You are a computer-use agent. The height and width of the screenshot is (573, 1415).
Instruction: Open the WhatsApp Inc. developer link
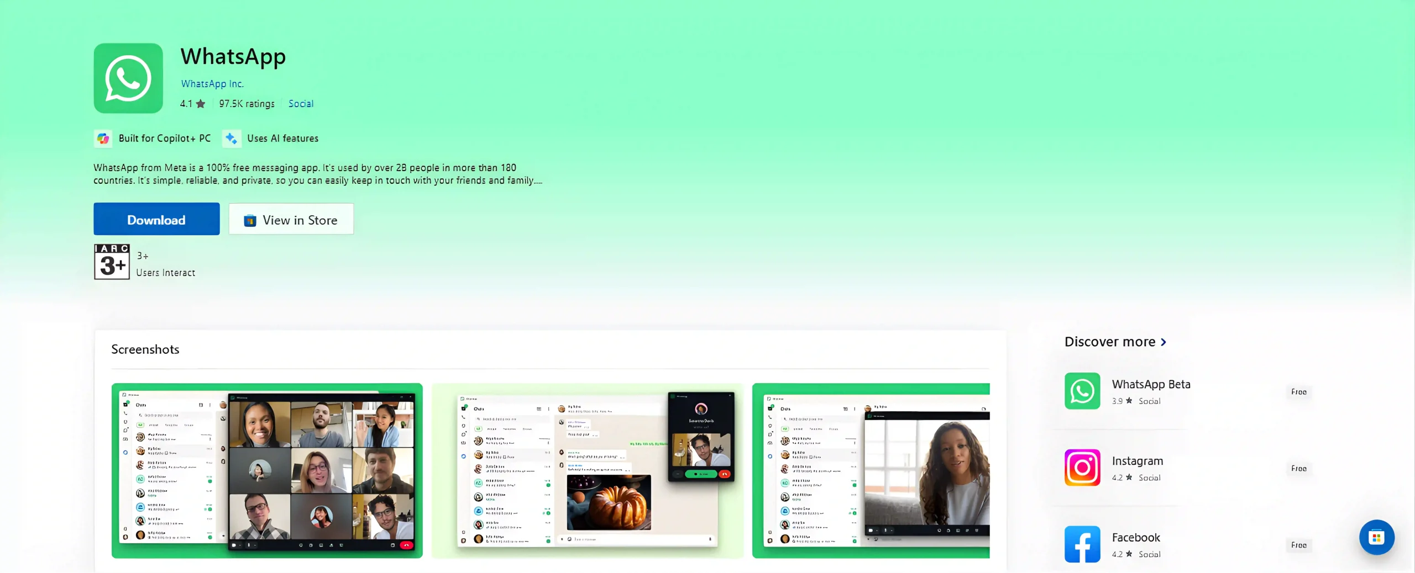click(212, 83)
